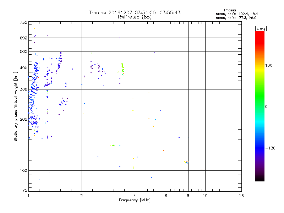Click the '300' height axis tick label
Image resolution: width=284 pixels, height=213 pixels.
pos(23,89)
